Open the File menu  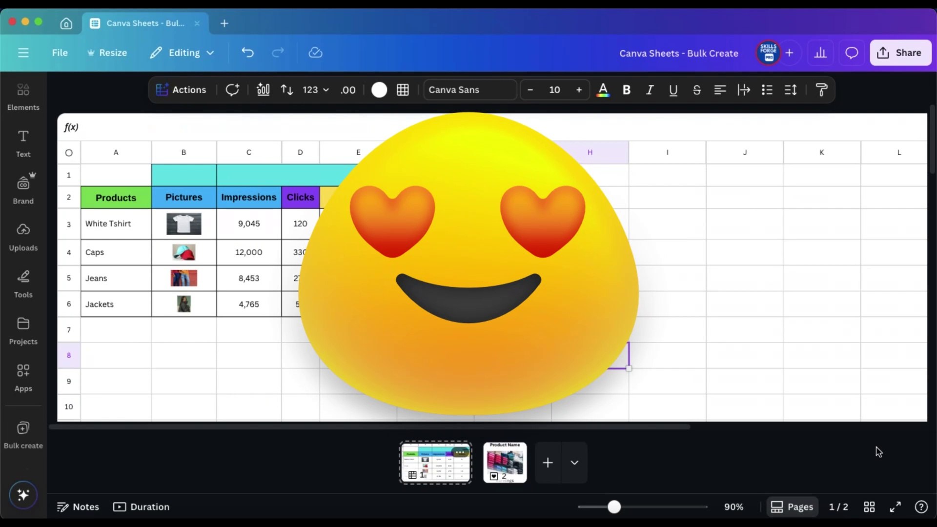[60, 53]
